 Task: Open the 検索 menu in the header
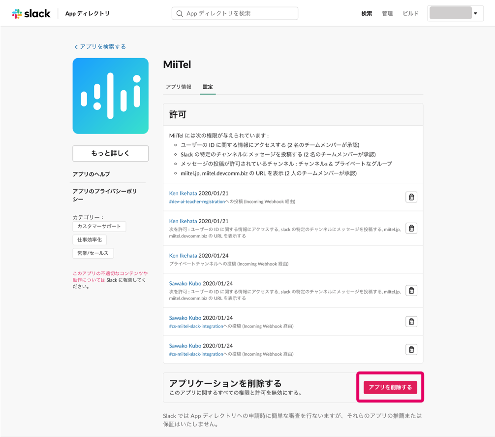[367, 14]
